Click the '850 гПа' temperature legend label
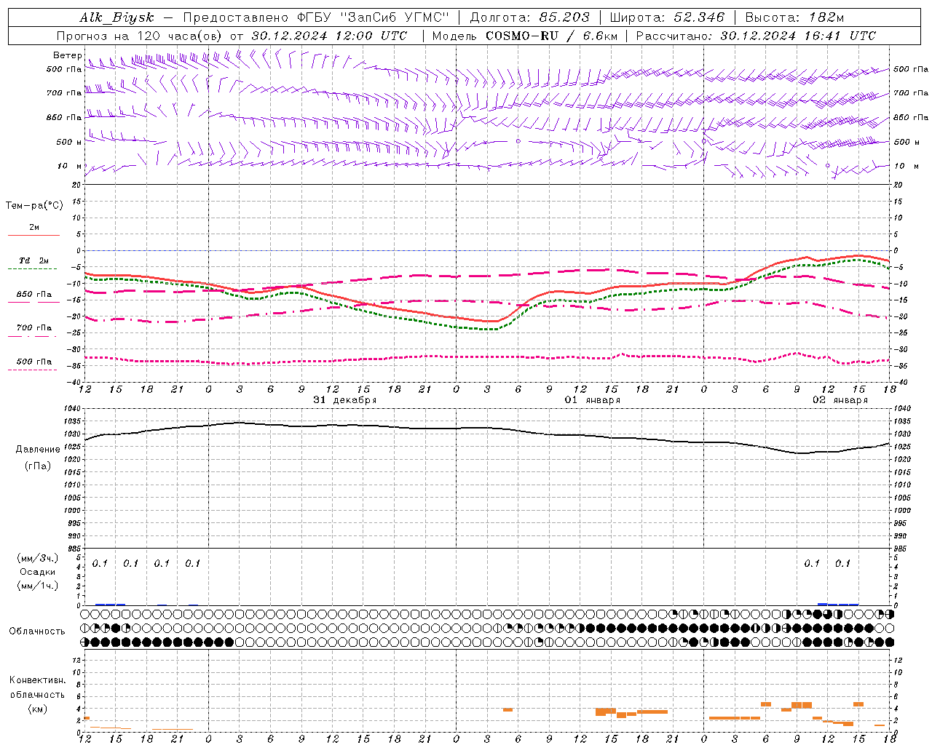The image size is (932, 745). [x=33, y=295]
